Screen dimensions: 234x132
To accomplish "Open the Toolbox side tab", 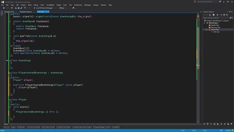I will pos(2,13).
